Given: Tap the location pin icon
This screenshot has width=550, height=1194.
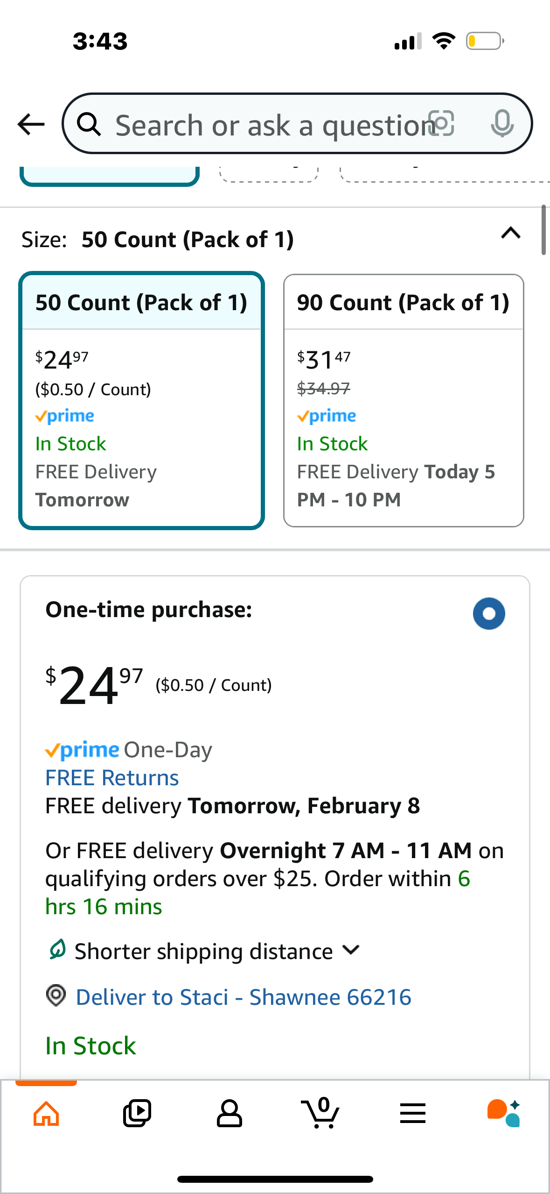Looking at the screenshot, I should 56,995.
